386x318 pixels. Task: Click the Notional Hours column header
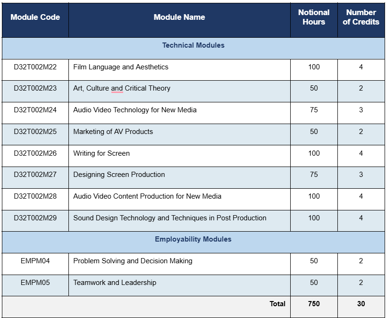314,17
